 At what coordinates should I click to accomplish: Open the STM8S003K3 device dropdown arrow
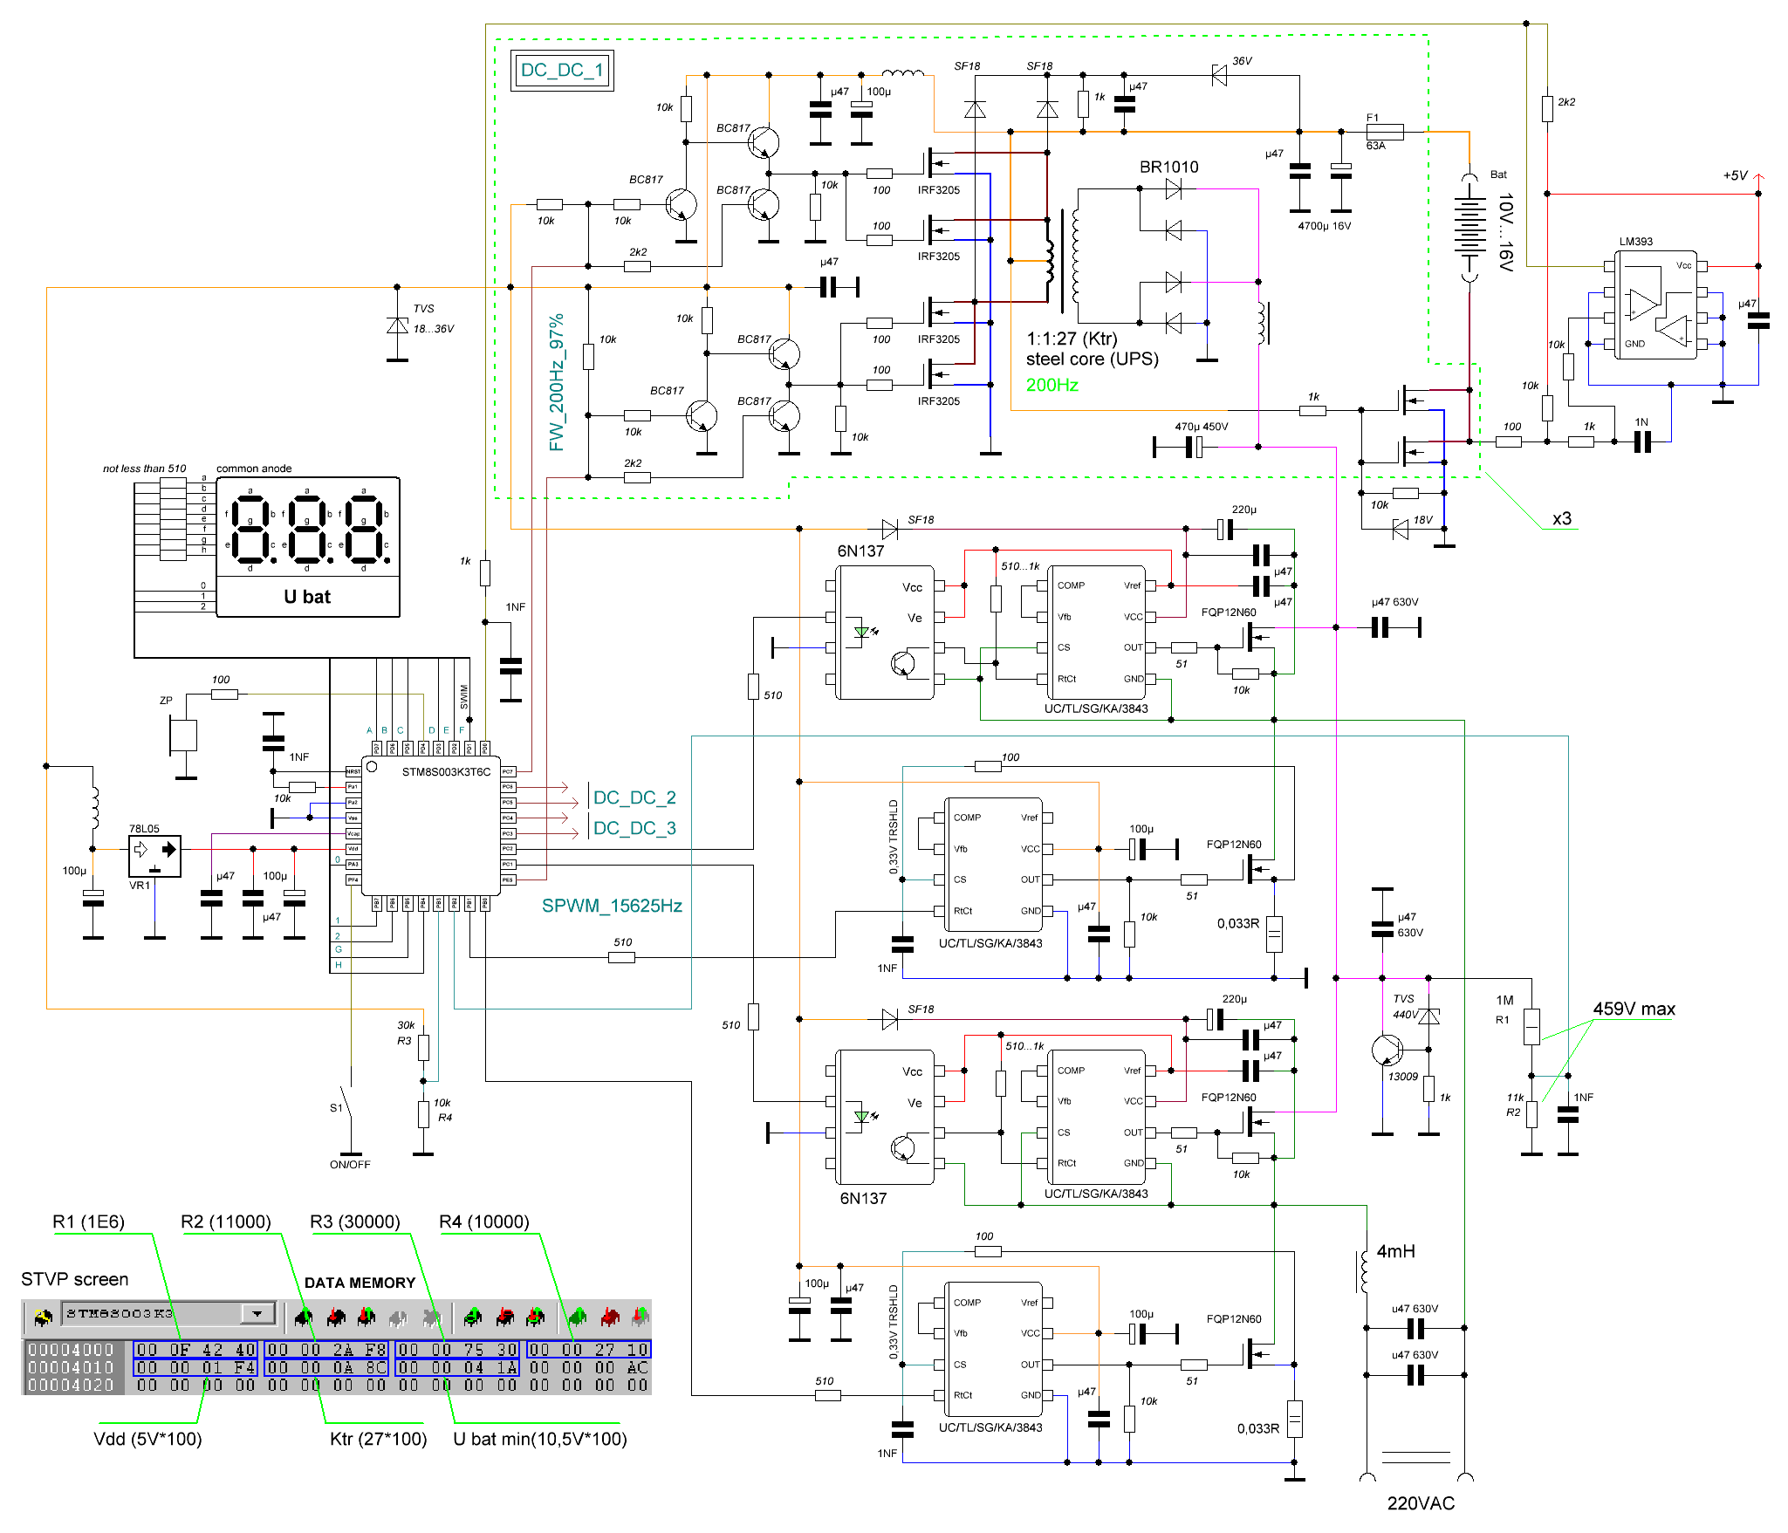[x=257, y=1313]
